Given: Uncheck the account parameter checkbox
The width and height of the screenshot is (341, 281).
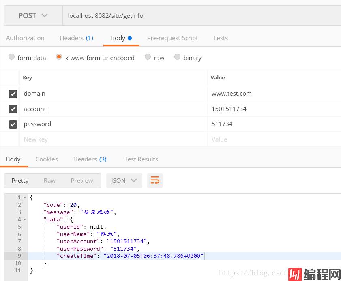Looking at the screenshot, I should [x=13, y=109].
